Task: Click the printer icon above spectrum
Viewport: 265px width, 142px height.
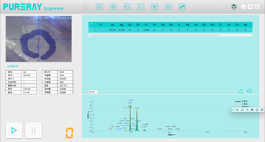Action: click(x=249, y=91)
